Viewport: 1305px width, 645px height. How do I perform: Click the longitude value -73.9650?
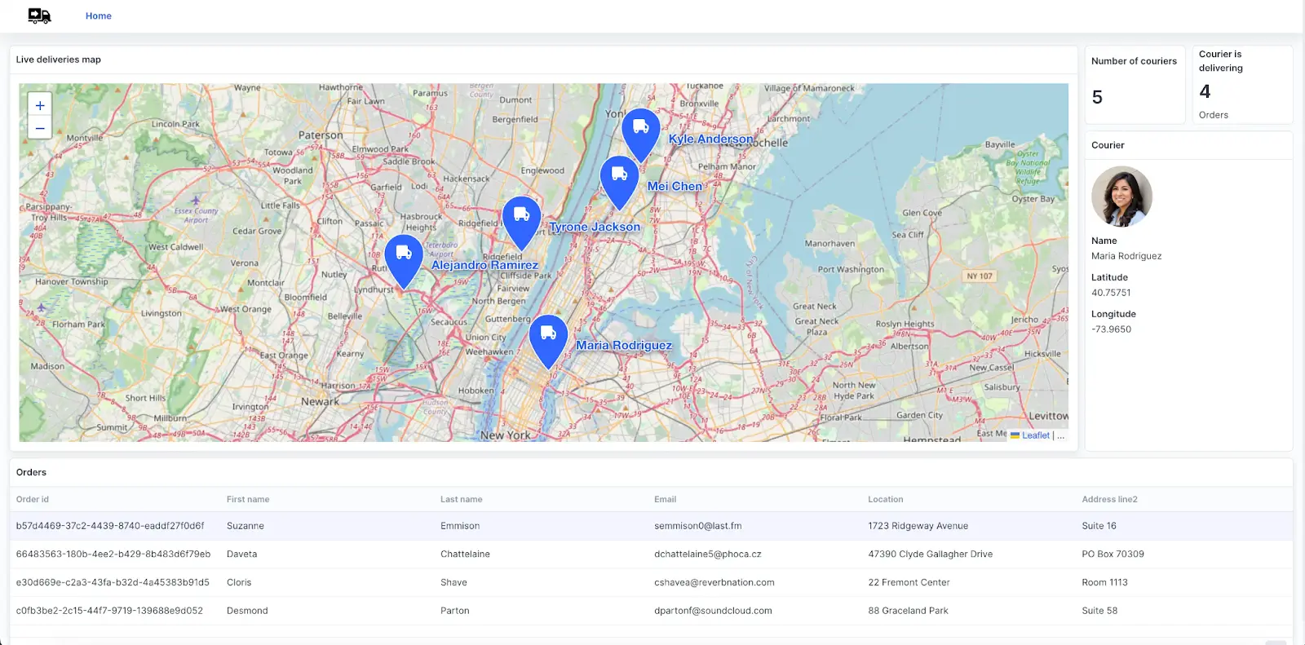(1111, 329)
